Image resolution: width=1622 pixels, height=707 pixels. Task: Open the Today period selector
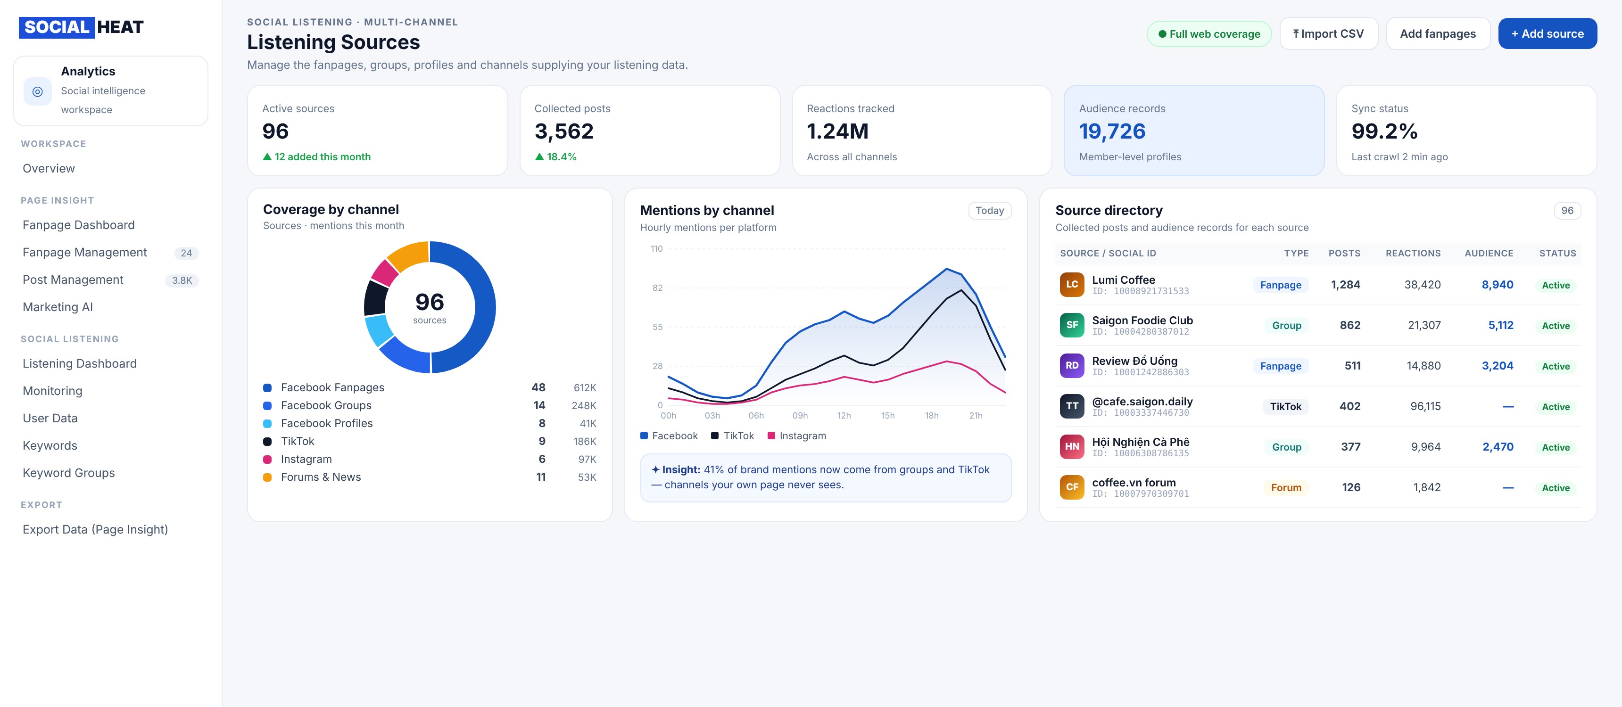pos(990,211)
